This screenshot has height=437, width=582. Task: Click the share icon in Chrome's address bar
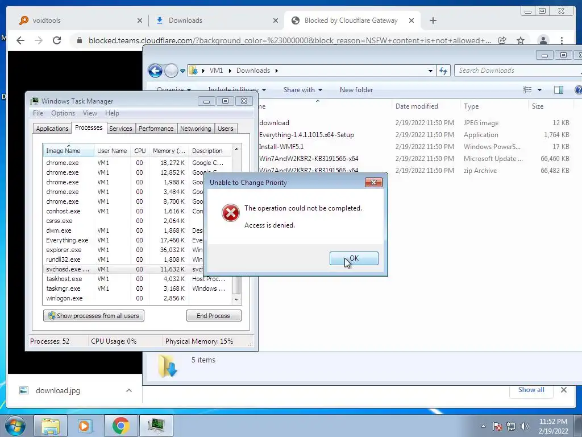click(x=502, y=40)
